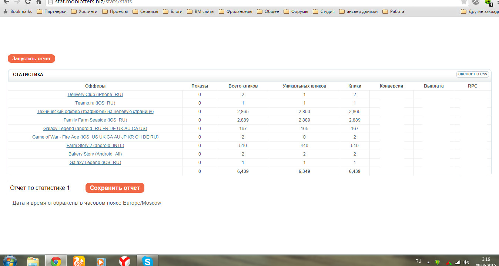
Task: Click the report name input field
Action: pos(46,188)
